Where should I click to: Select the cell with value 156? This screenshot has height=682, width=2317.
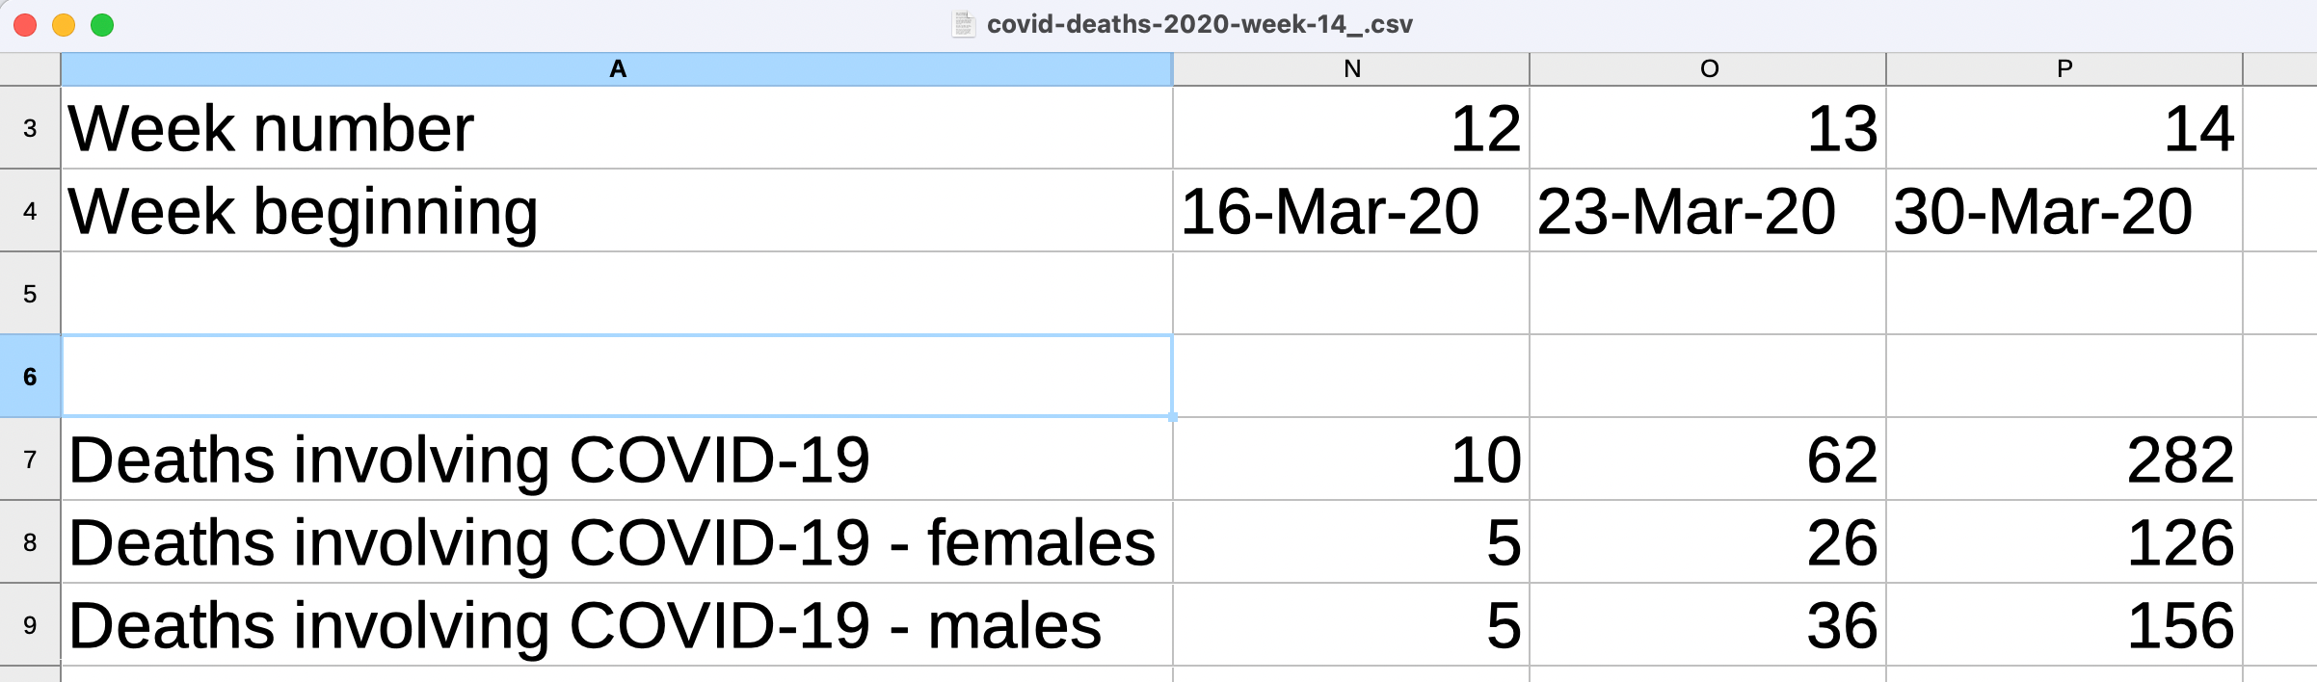(2064, 625)
